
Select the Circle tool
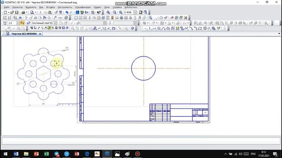(159, 29)
